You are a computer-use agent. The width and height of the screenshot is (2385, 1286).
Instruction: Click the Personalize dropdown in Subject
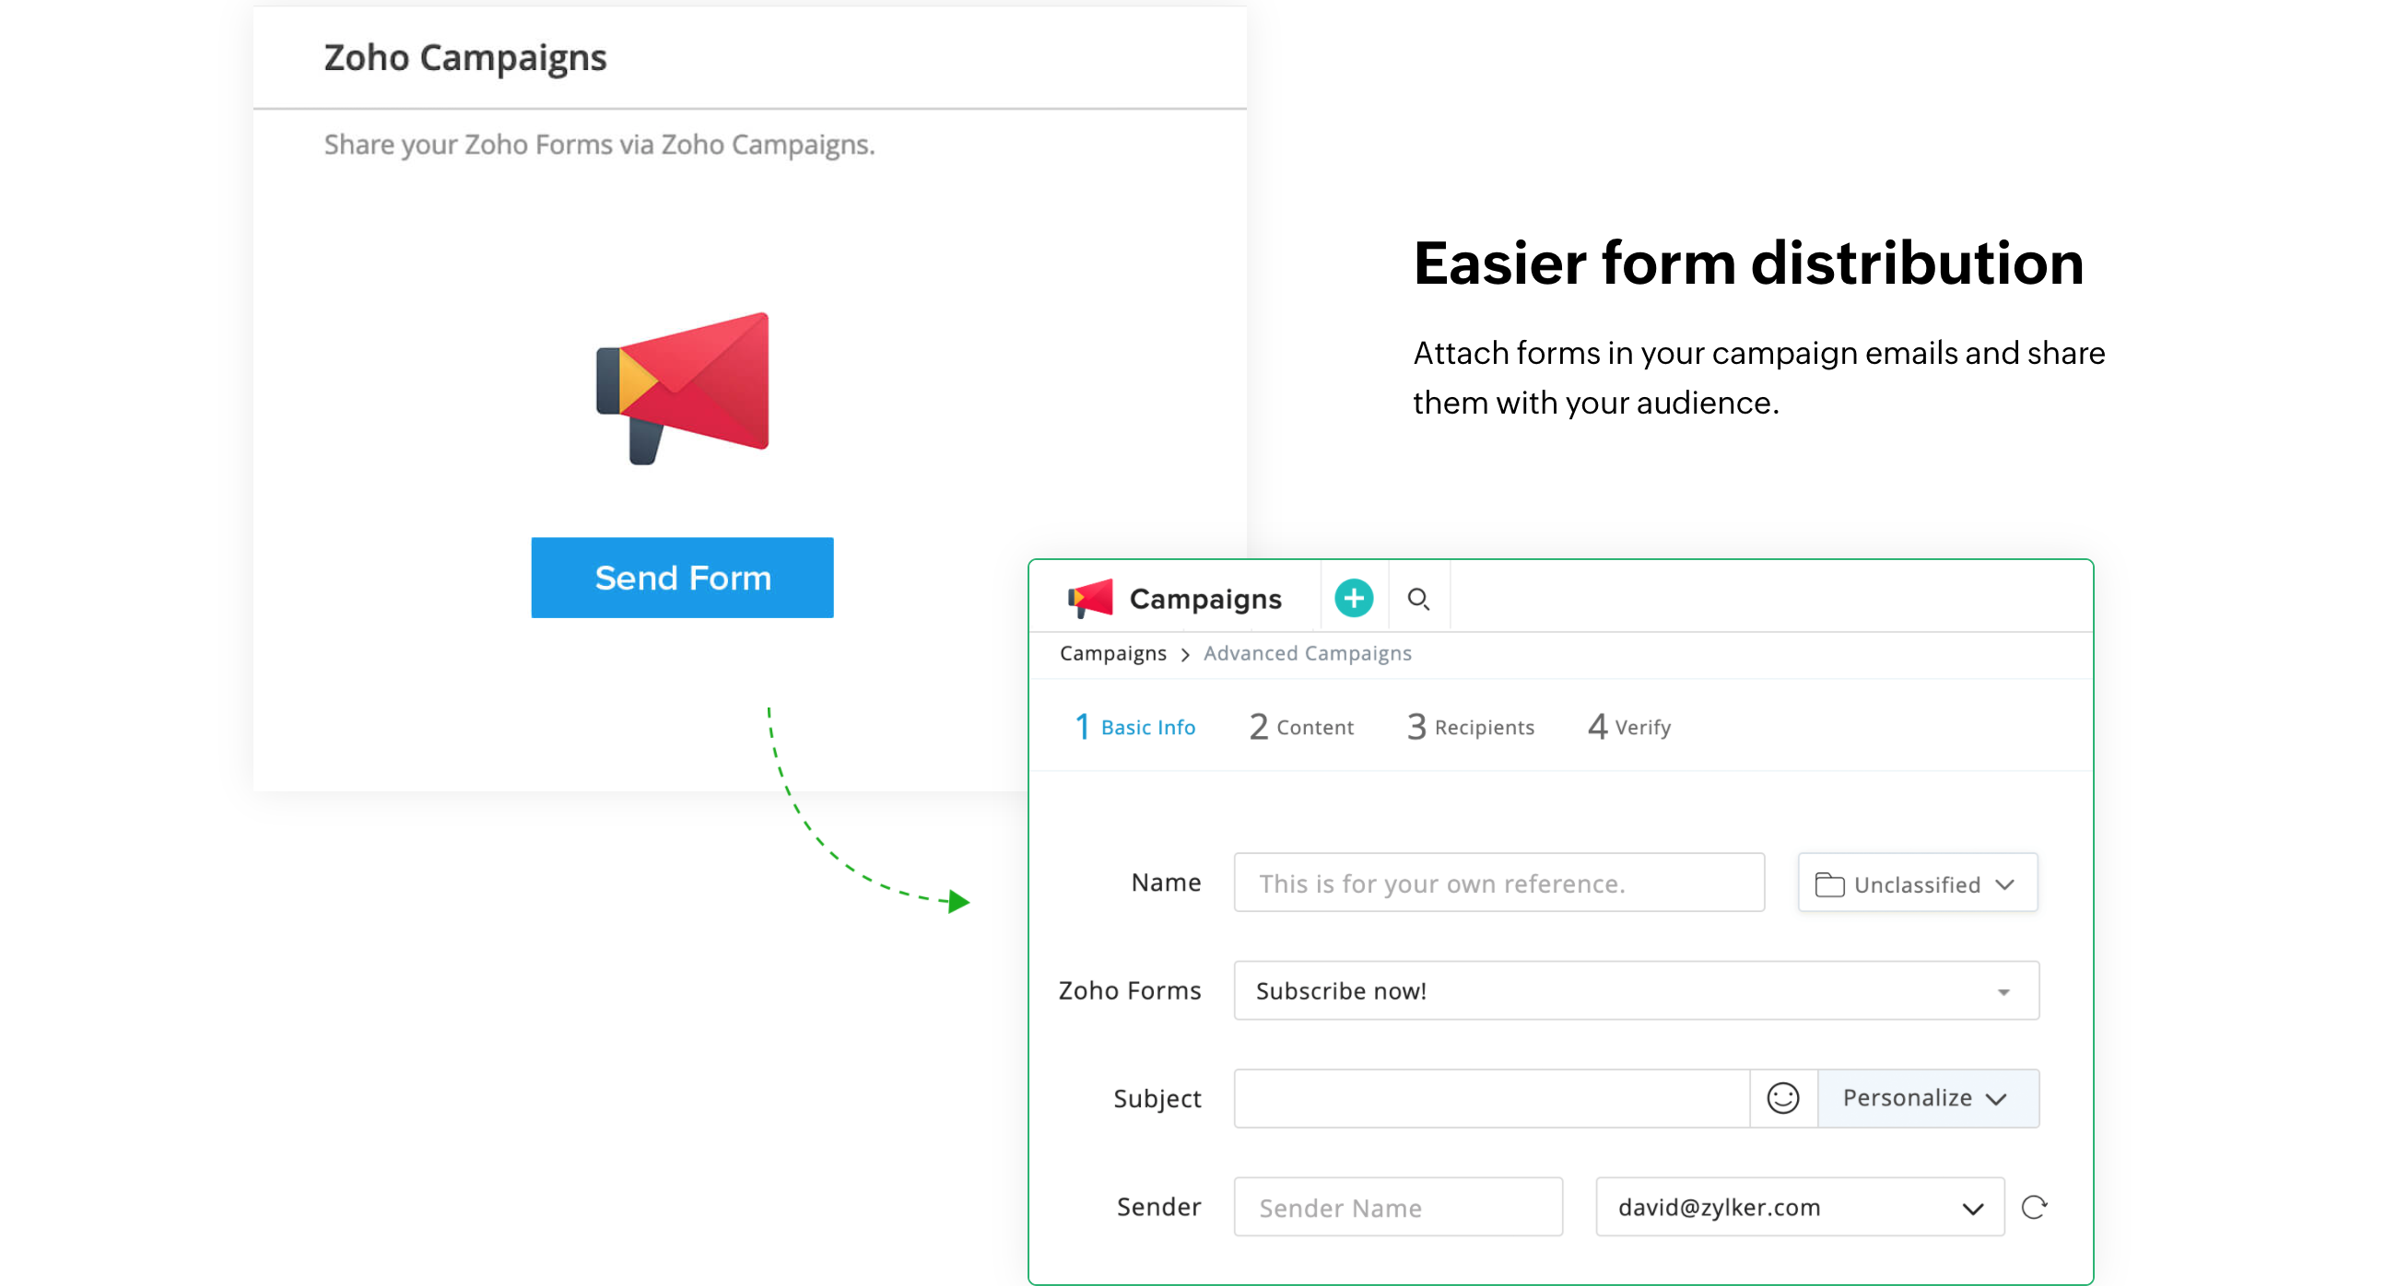[1924, 1096]
